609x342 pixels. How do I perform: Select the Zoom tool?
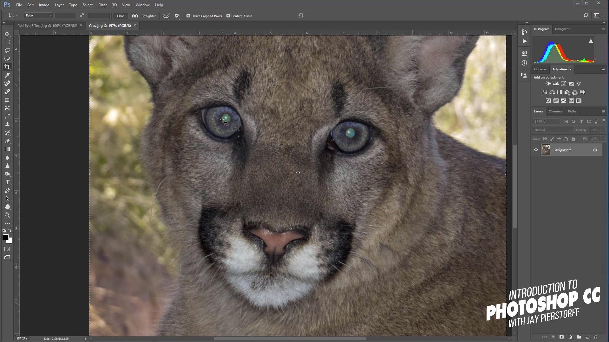[7, 215]
